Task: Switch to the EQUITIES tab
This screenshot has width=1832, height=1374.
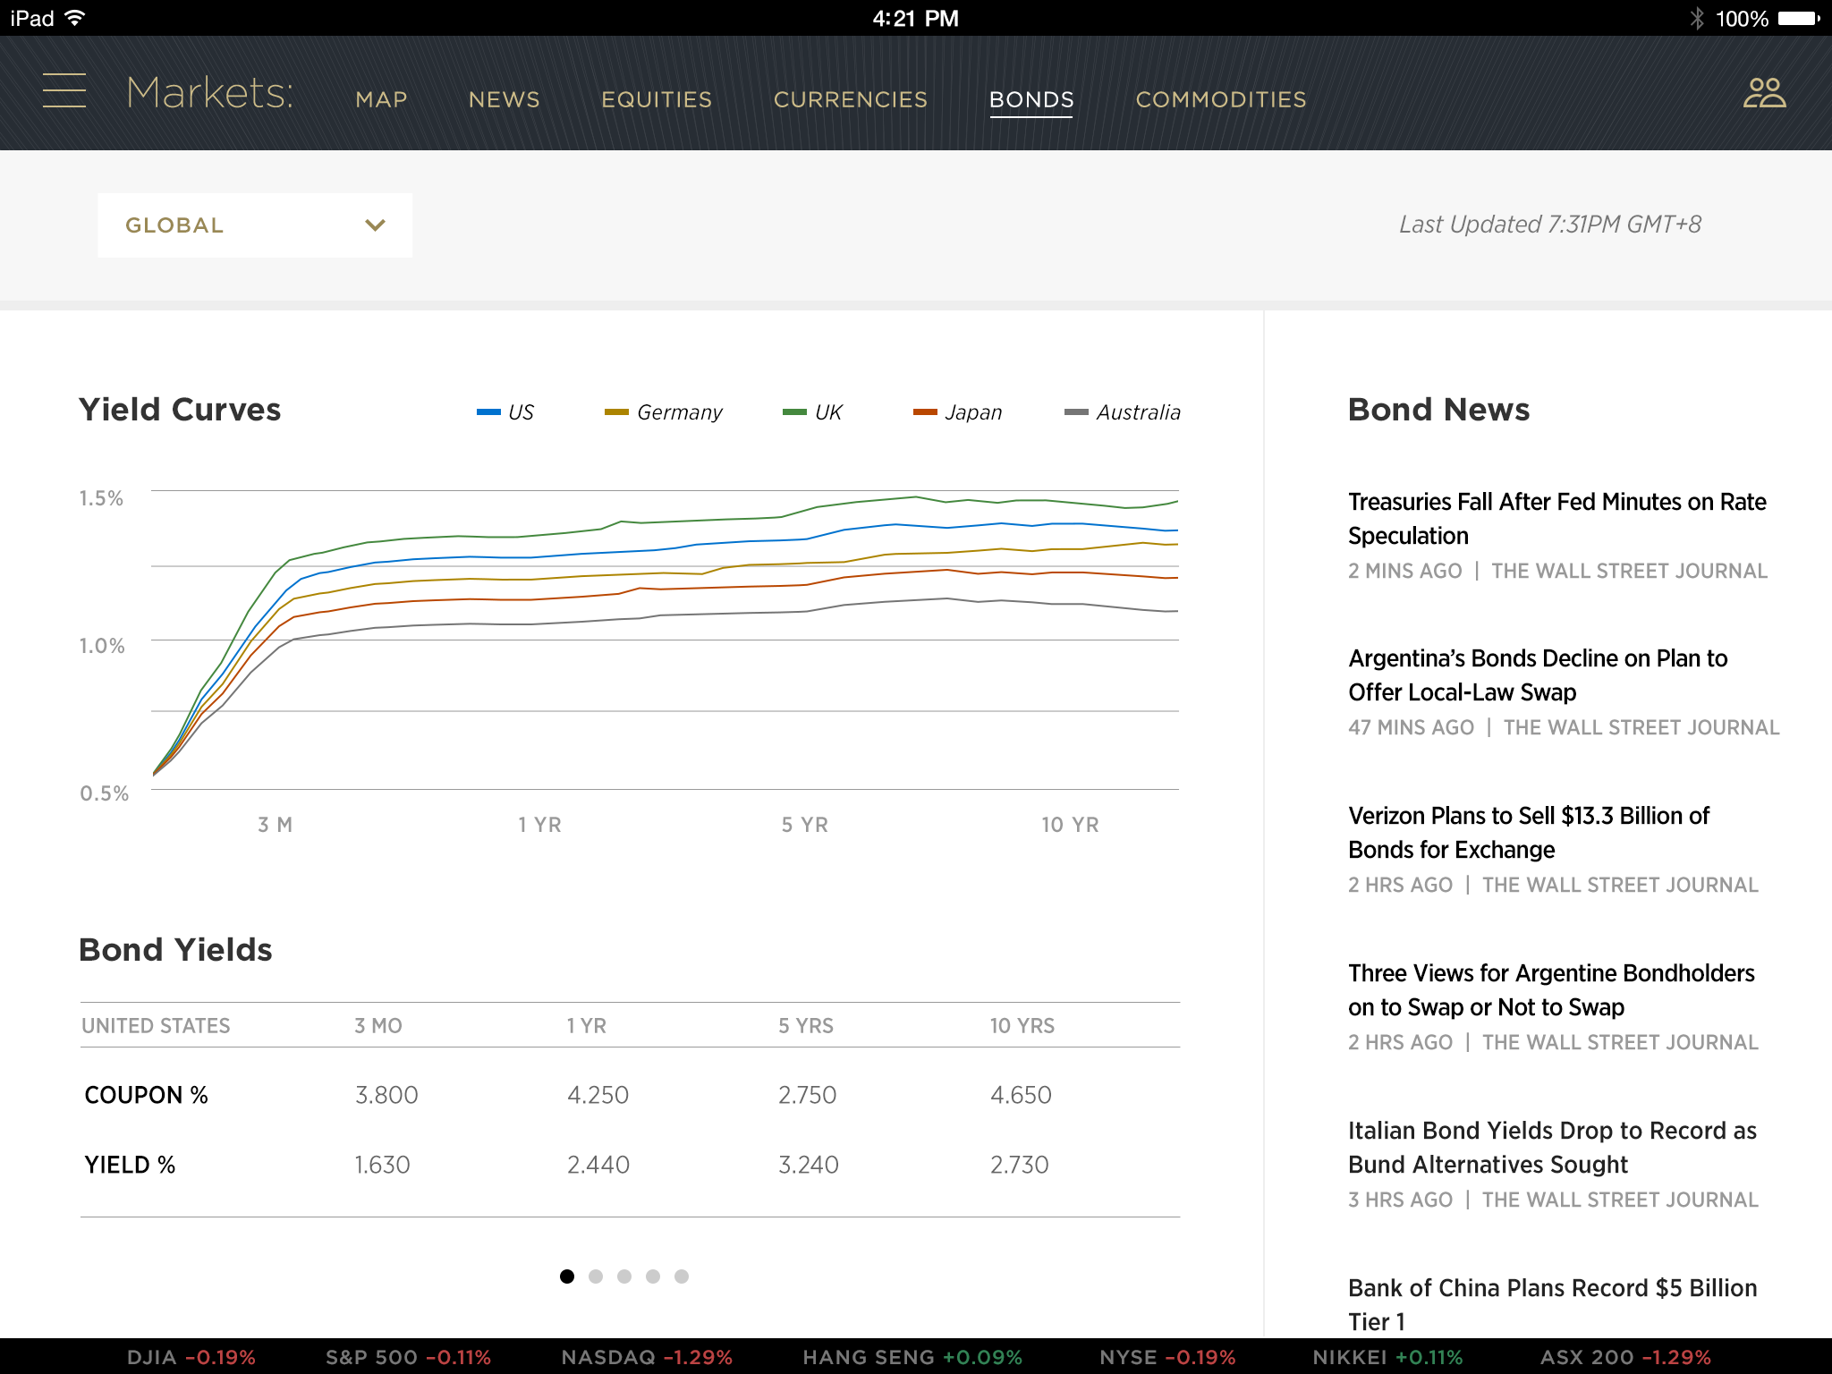Action: (x=657, y=99)
